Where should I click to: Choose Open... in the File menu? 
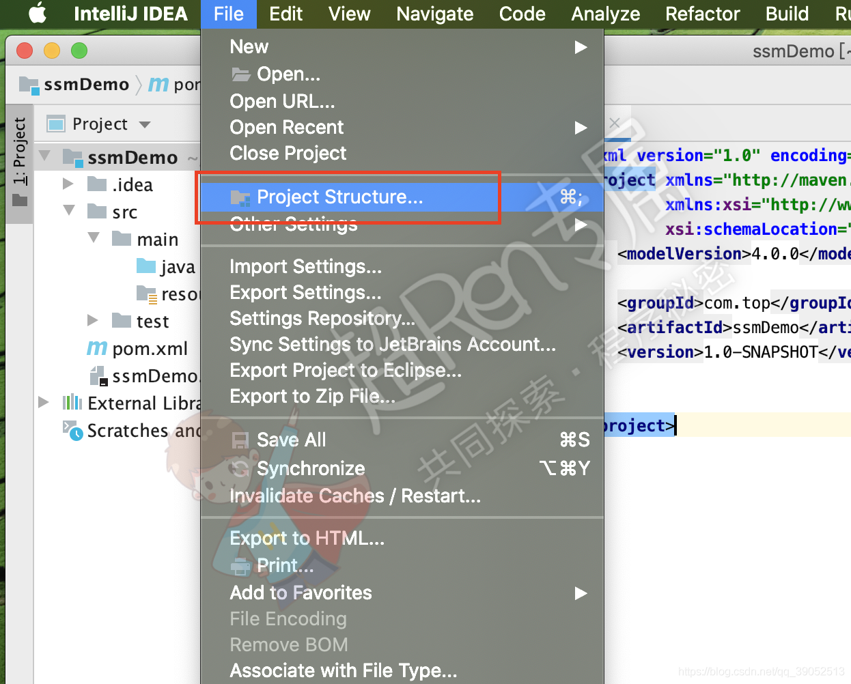402,74
